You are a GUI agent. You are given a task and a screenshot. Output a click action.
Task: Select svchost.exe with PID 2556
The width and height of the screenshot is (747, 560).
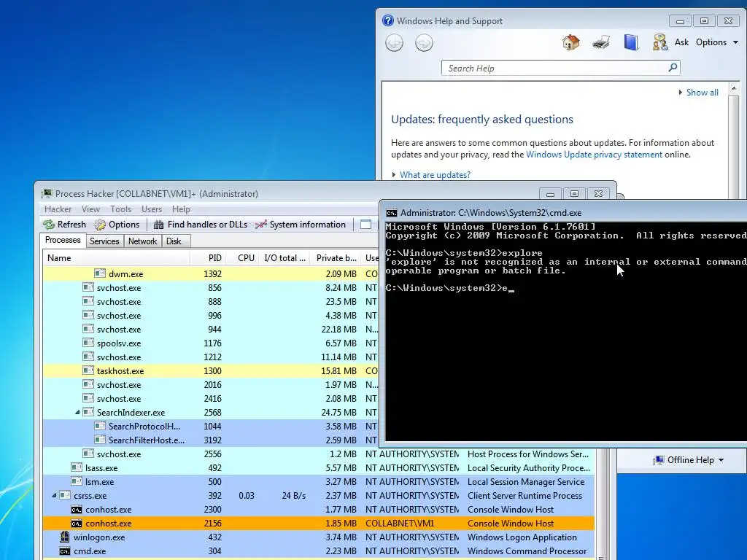click(x=318, y=454)
